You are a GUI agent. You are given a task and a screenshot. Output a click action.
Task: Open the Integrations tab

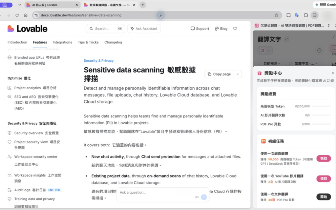pyautogui.click(x=62, y=42)
